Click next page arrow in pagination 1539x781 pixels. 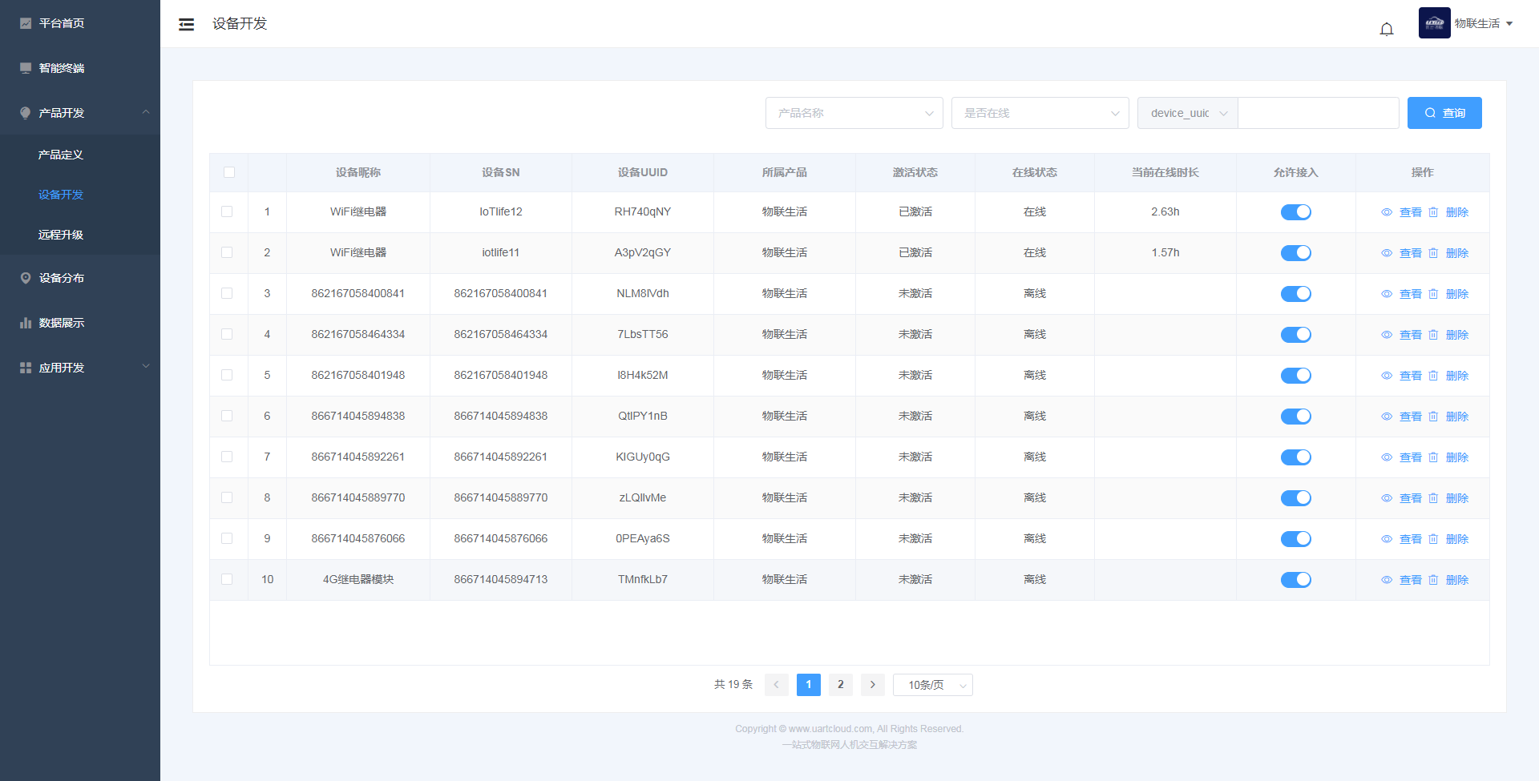click(x=873, y=685)
